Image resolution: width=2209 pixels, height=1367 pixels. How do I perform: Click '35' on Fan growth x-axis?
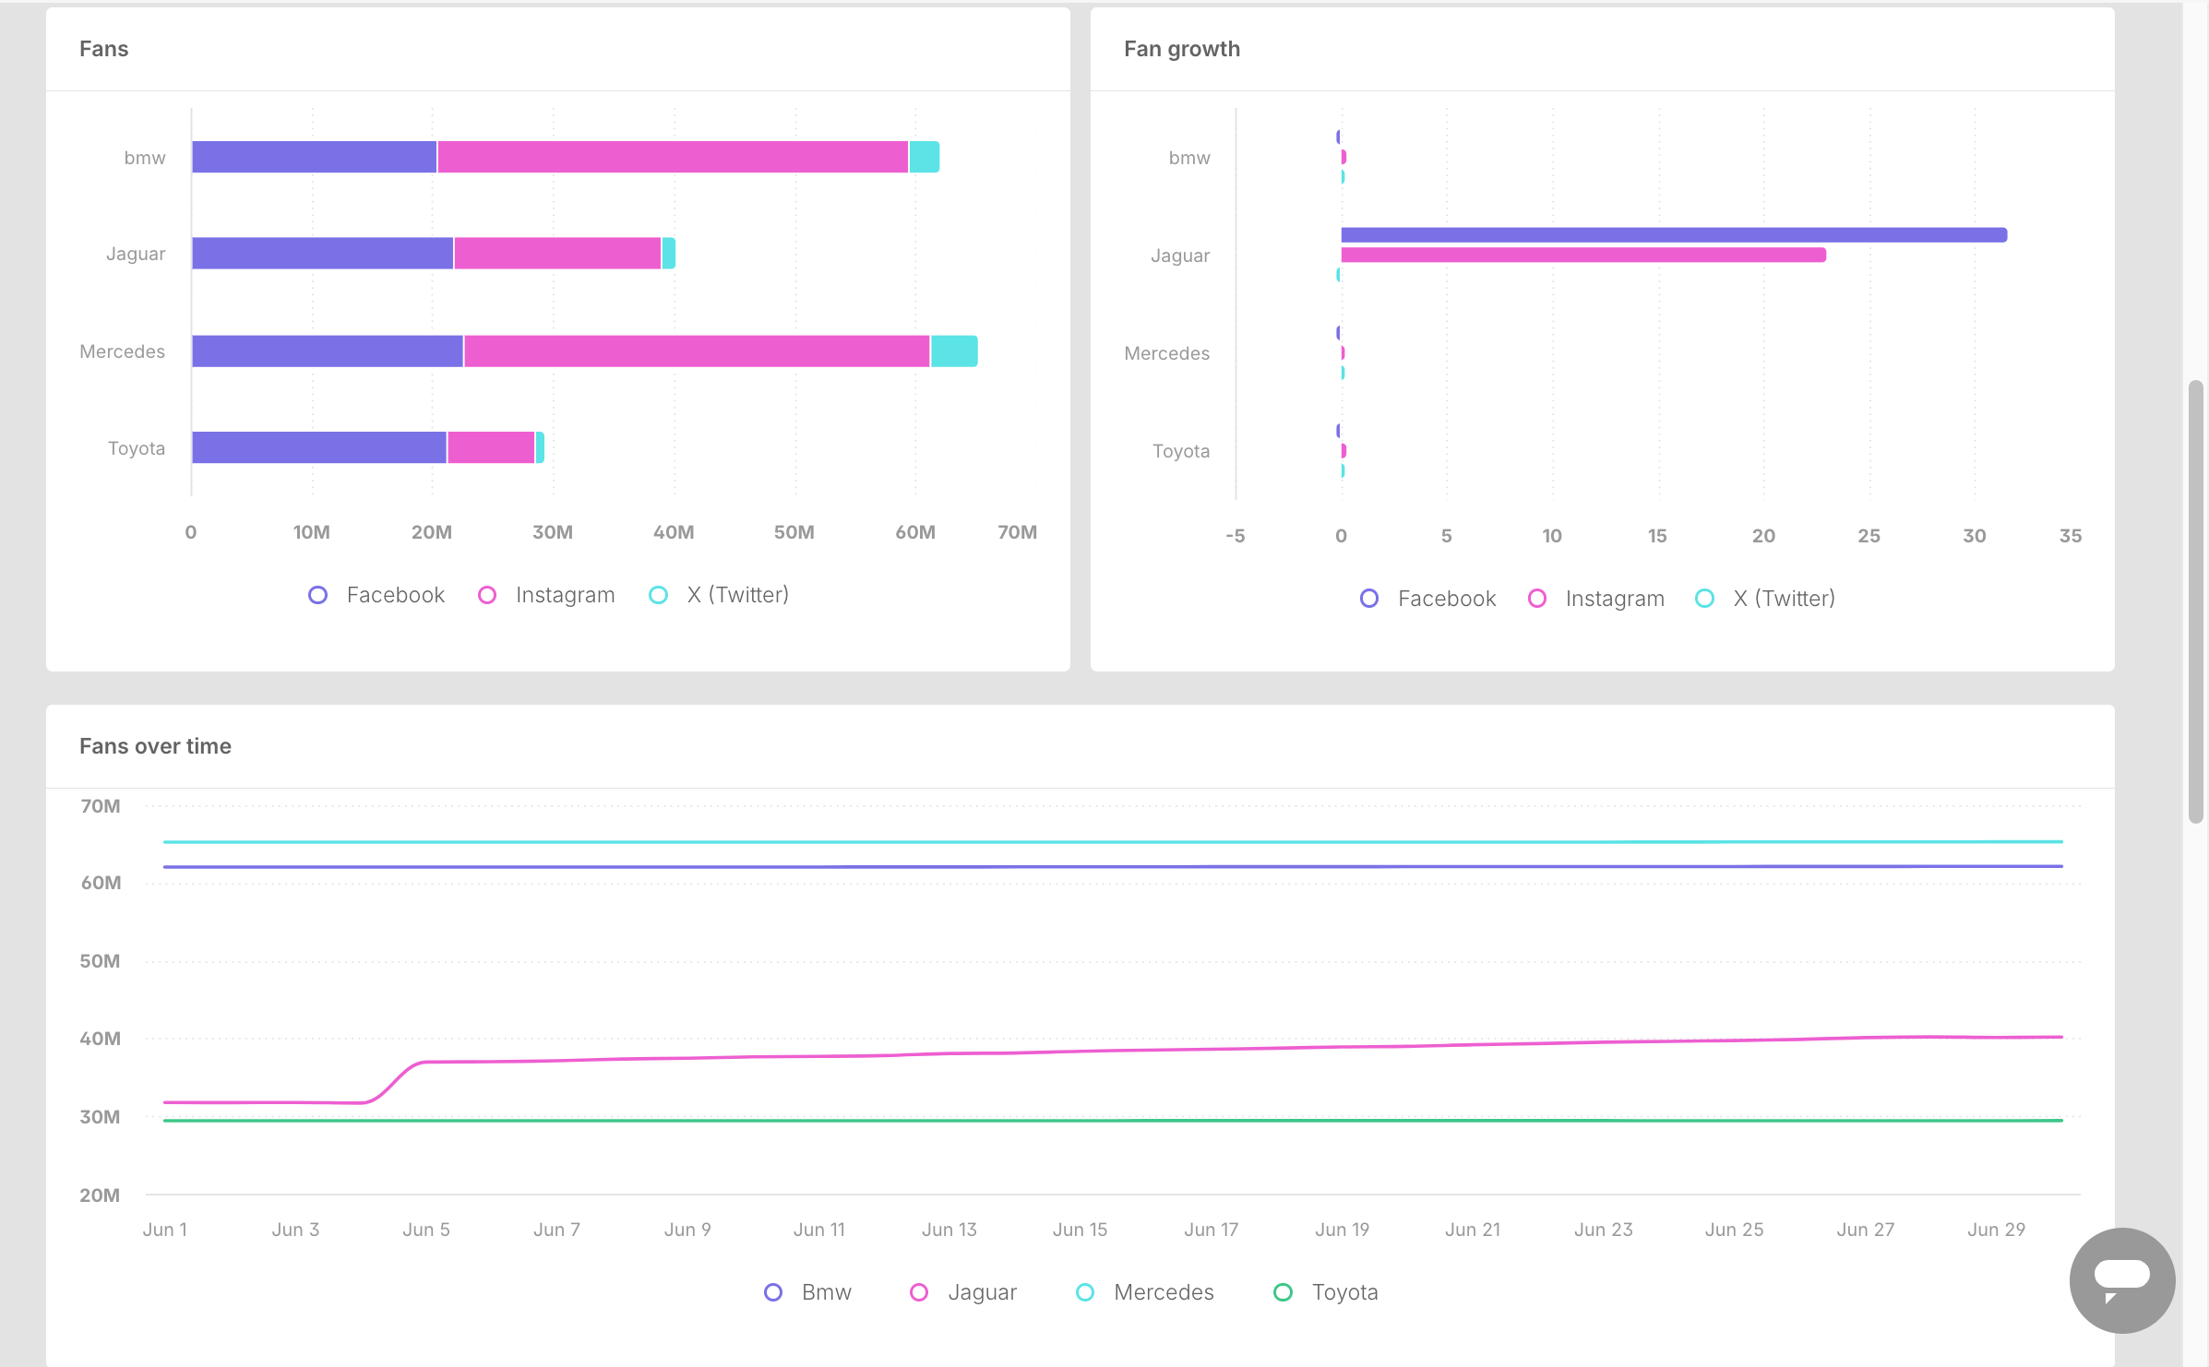(x=2071, y=536)
